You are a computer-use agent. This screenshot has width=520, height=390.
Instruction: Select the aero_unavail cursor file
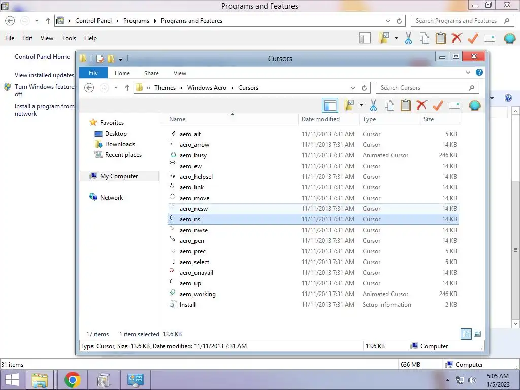313,273
